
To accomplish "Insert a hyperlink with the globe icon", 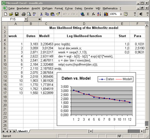I will [82, 14].
